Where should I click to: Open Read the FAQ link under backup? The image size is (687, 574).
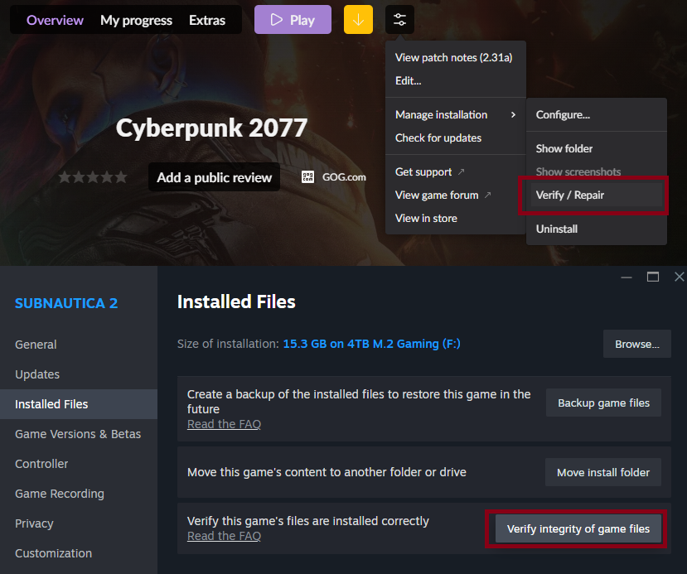point(224,424)
